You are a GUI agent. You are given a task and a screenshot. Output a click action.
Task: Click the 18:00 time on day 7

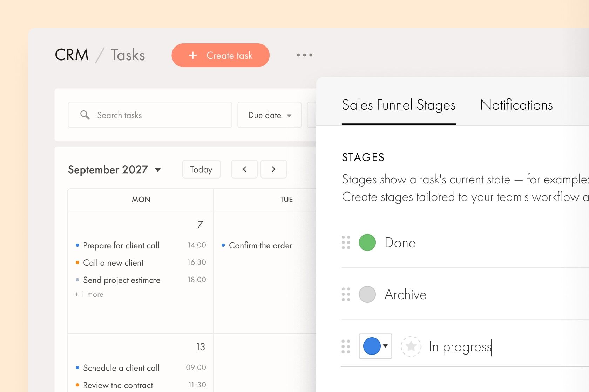coord(197,280)
